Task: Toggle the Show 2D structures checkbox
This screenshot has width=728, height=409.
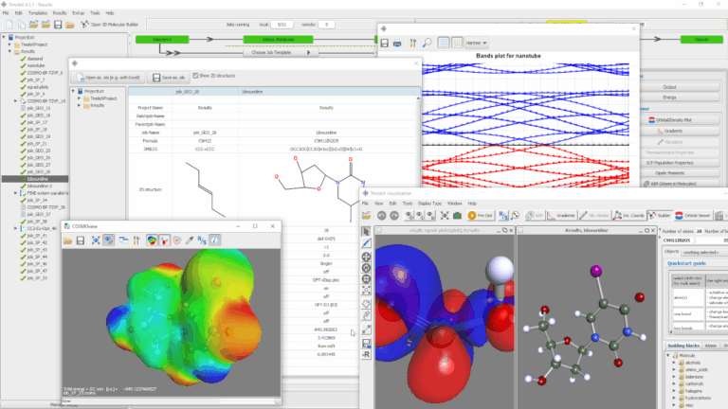Action: point(194,75)
